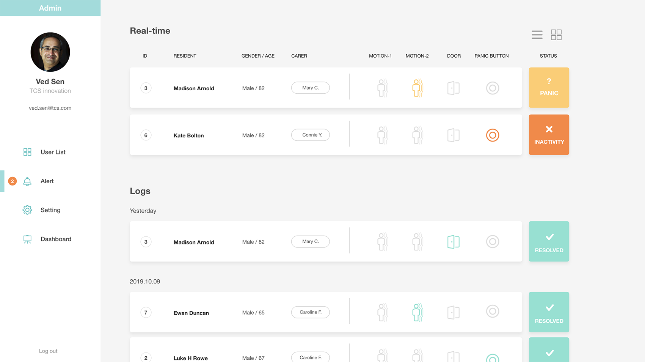Click Ved Sen's profile photo
645x362 pixels.
pyautogui.click(x=50, y=52)
